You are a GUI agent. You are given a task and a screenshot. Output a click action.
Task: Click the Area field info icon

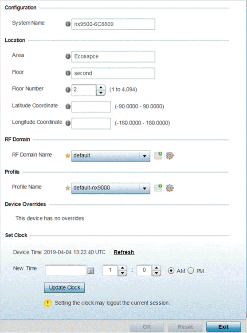(x=68, y=56)
